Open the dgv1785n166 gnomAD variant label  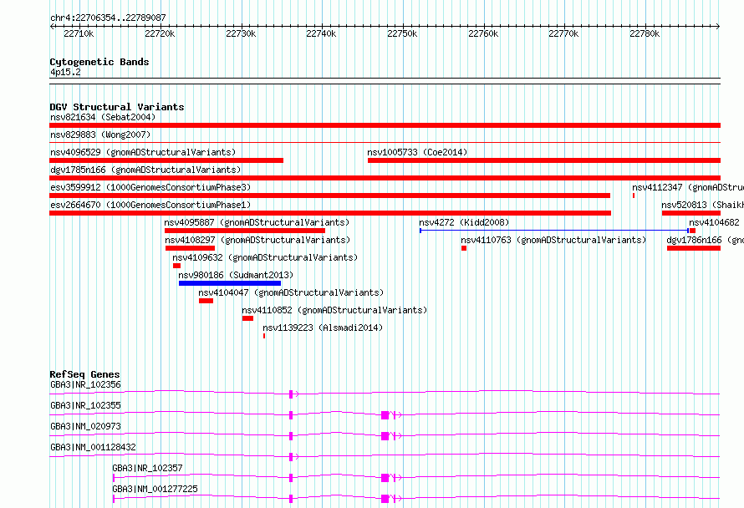[x=145, y=170]
